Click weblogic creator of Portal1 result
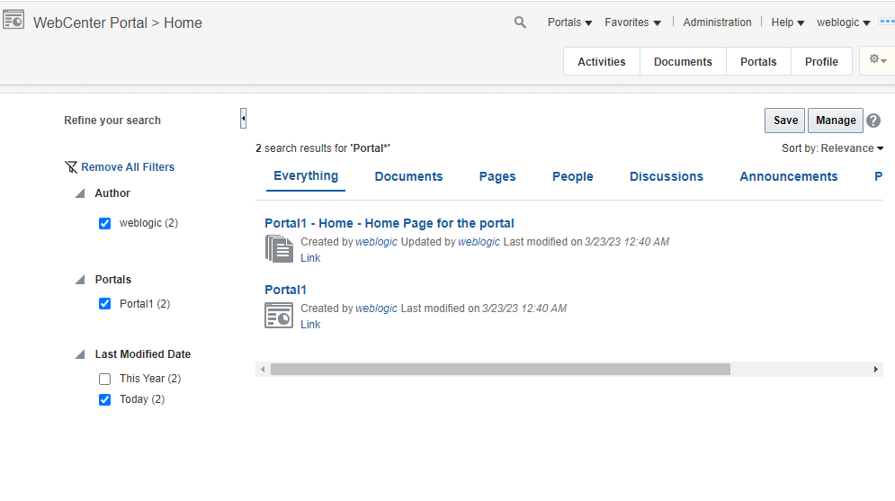The image size is (895, 501). point(376,309)
